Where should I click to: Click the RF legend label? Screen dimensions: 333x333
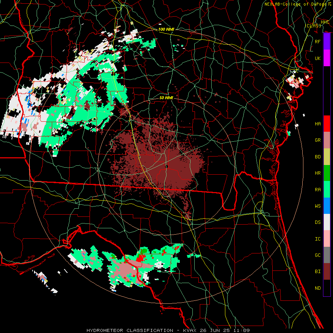(x=318, y=41)
